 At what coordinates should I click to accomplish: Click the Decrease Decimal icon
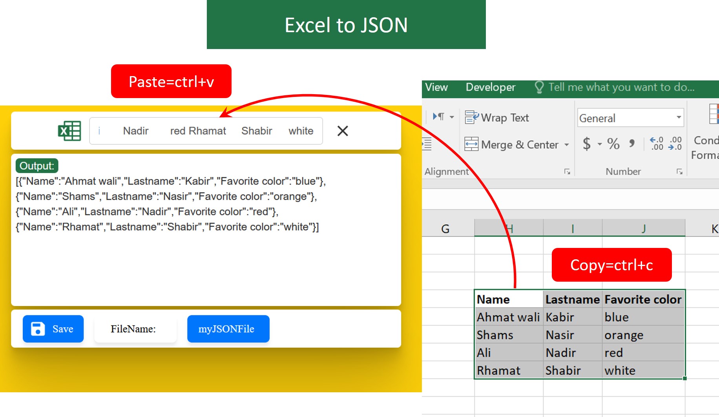coord(675,143)
